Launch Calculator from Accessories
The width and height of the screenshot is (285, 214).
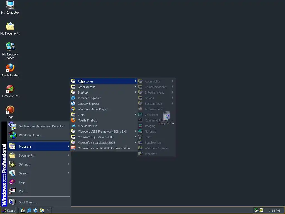tap(156, 115)
